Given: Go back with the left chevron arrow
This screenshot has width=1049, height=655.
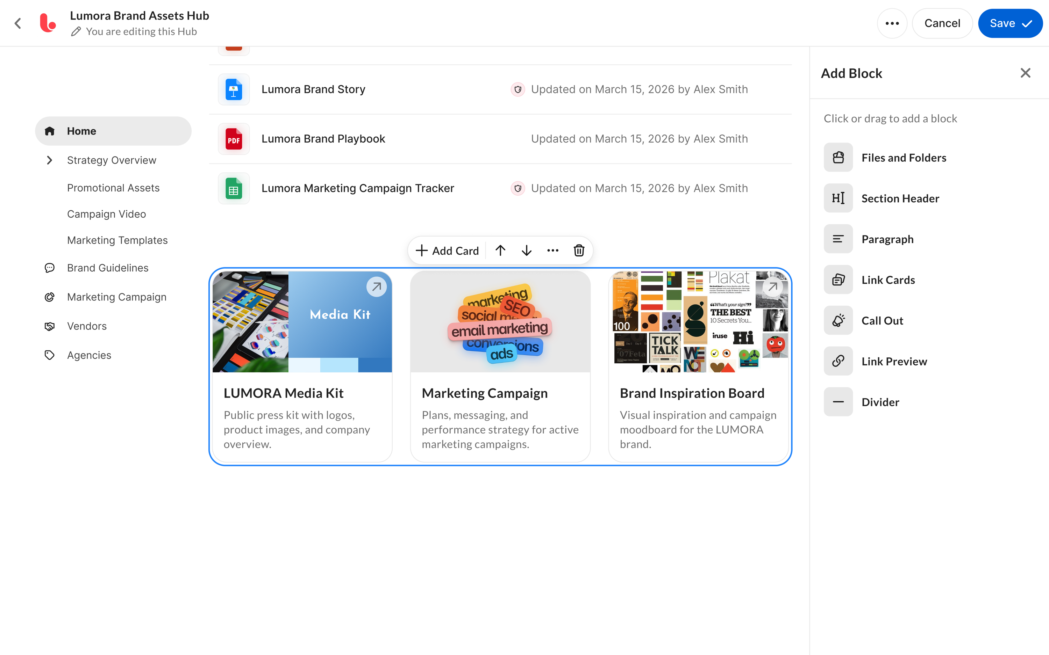Looking at the screenshot, I should [18, 23].
